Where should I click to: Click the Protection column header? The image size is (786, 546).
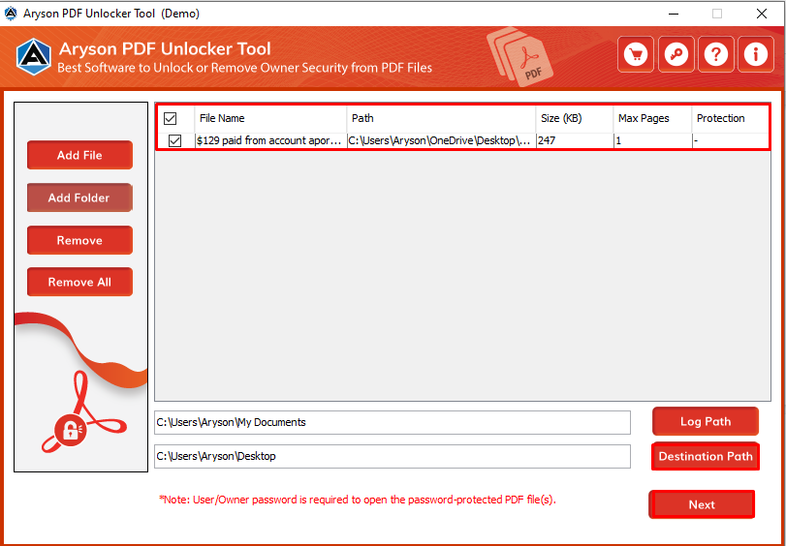coord(730,119)
